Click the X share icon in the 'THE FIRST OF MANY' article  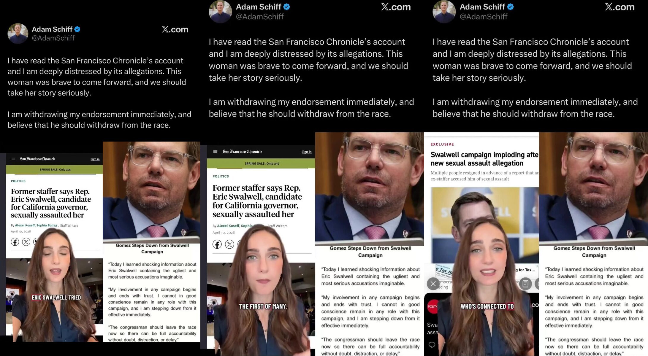229,244
